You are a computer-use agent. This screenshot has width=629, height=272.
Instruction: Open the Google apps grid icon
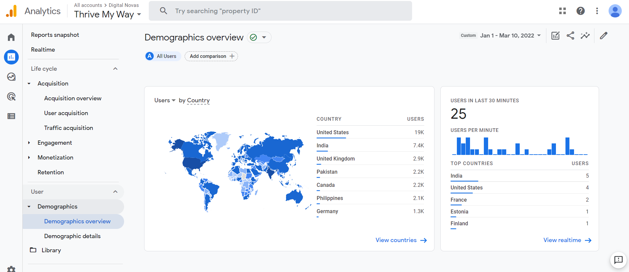[x=563, y=11]
